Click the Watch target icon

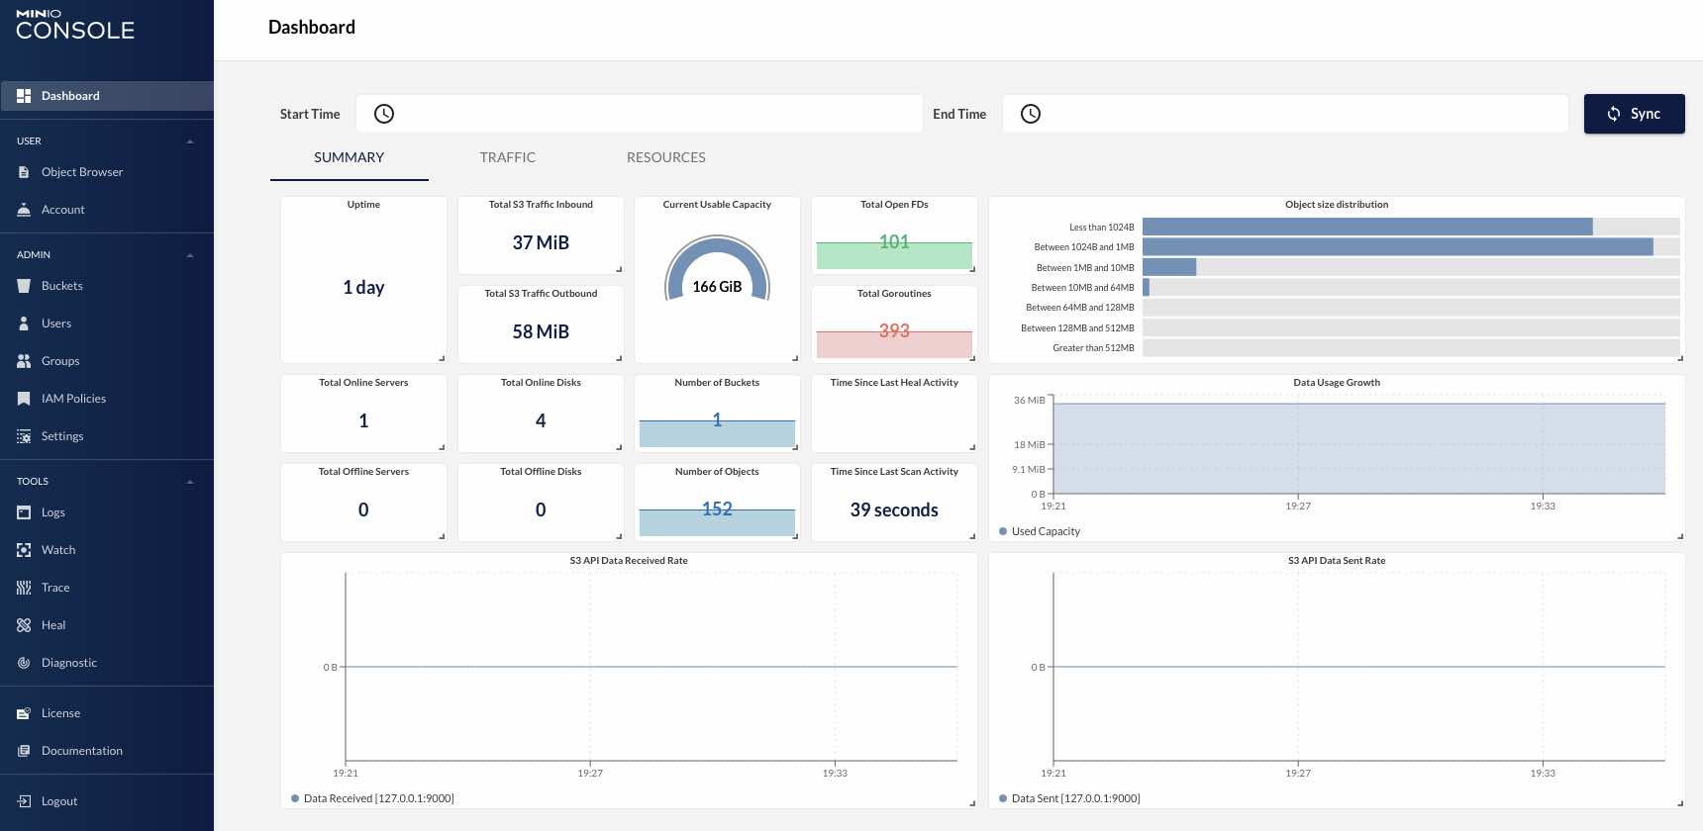click(x=24, y=550)
